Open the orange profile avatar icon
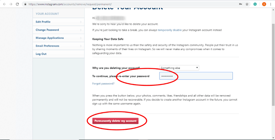 point(264,4)
